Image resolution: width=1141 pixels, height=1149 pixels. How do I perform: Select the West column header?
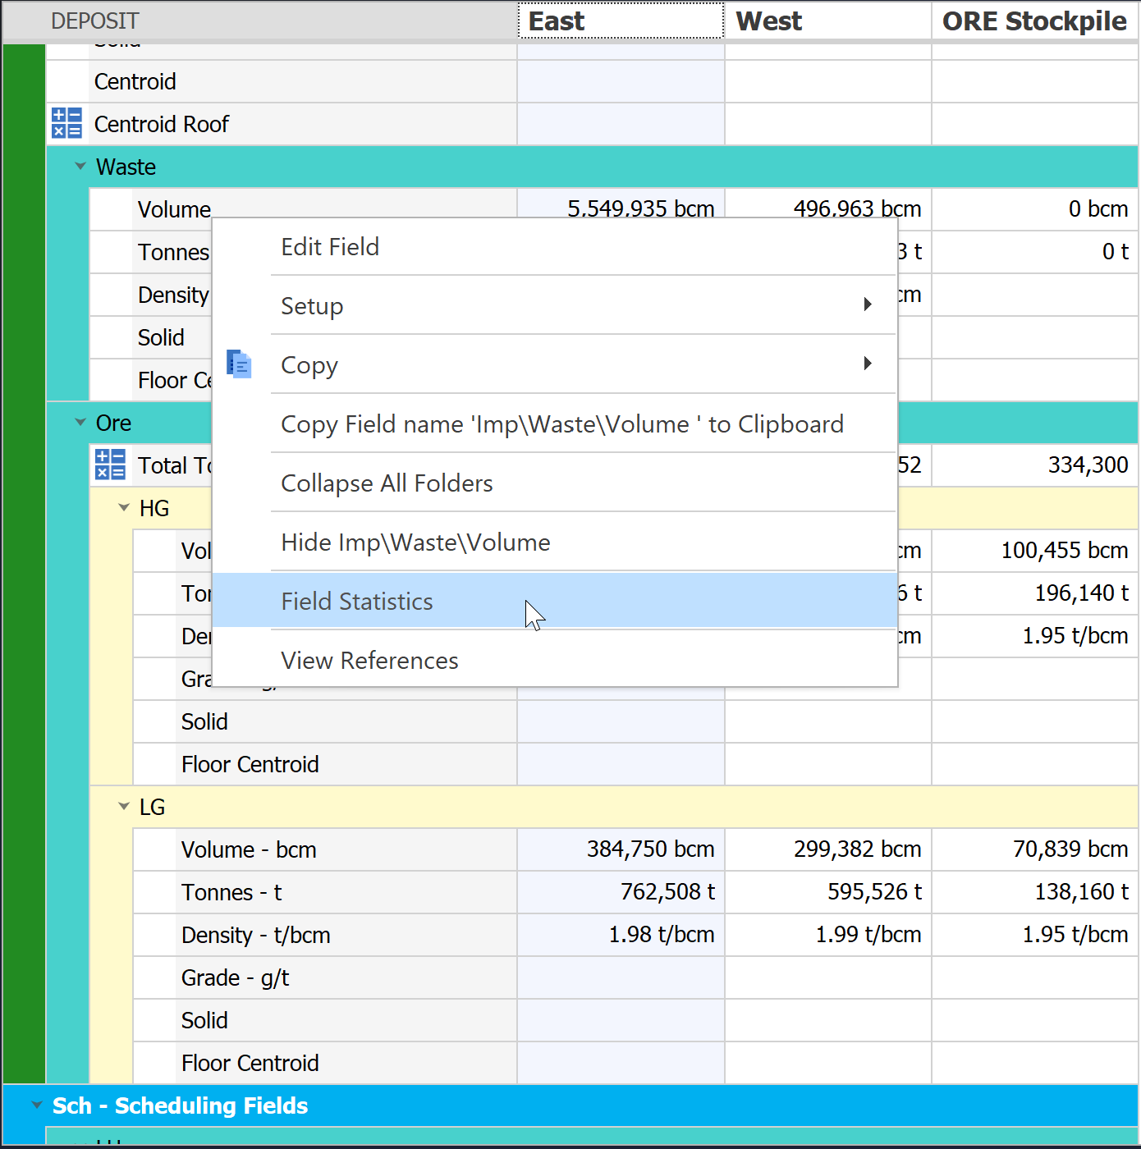click(826, 21)
